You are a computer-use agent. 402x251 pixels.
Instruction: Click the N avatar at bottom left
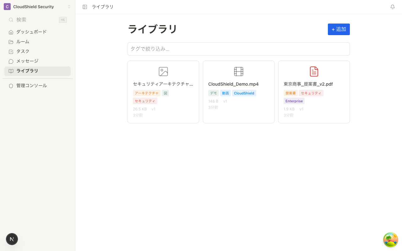[x=12, y=239]
